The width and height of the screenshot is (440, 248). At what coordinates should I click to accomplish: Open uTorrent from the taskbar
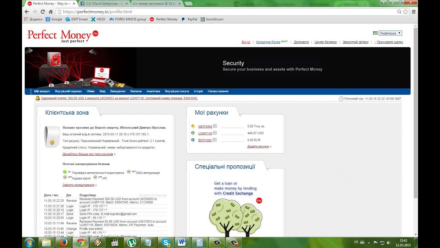pos(132,242)
